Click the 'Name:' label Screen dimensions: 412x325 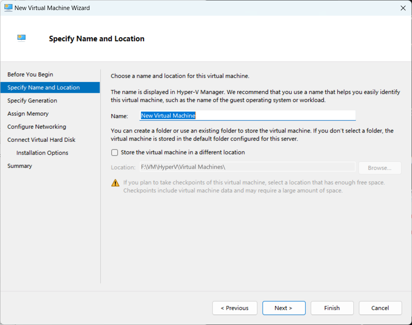click(119, 116)
